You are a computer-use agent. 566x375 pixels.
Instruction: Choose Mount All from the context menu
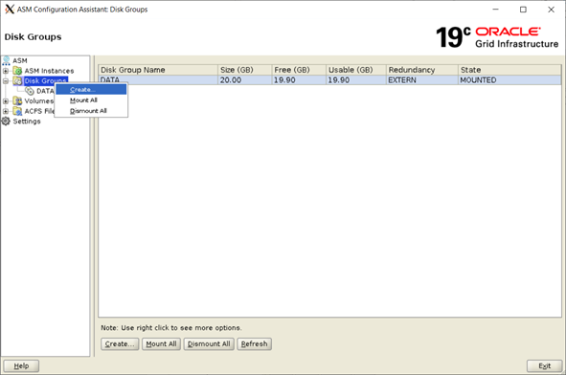[x=91, y=99]
